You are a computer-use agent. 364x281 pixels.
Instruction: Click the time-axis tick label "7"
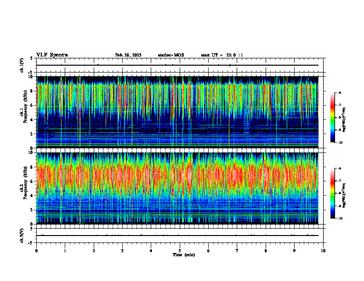click(237, 251)
